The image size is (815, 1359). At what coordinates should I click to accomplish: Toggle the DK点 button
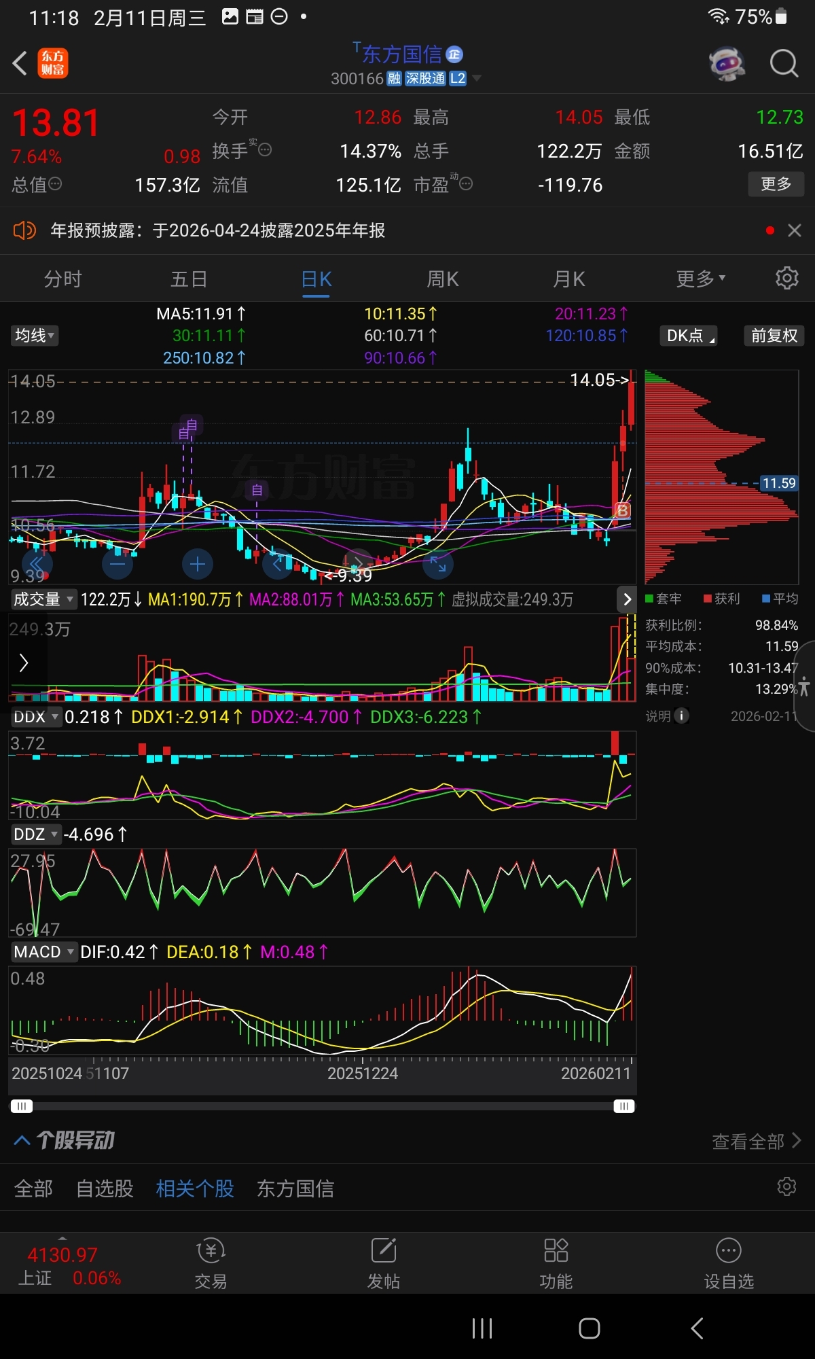tap(689, 336)
